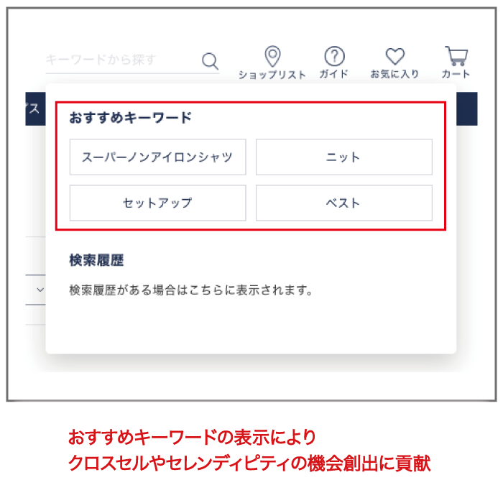Click the magnifying glass search icon
Image resolution: width=503 pixels, height=503 pixels.
pos(210,61)
